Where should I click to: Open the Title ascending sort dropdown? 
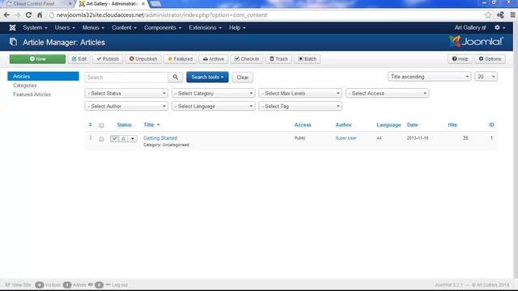429,77
